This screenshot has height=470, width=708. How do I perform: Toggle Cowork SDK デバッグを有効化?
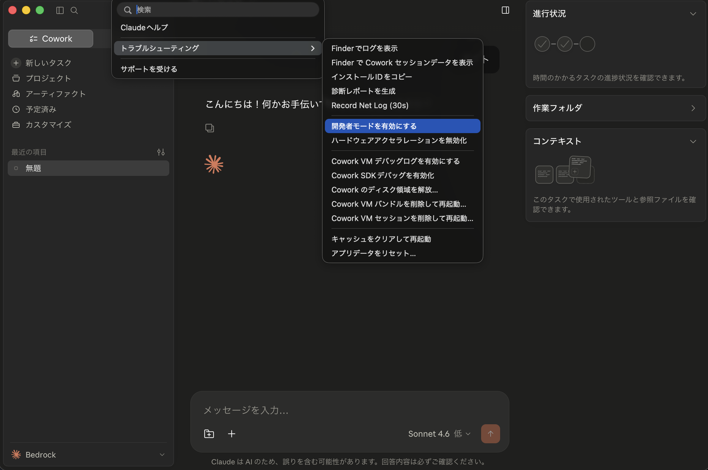point(402,176)
